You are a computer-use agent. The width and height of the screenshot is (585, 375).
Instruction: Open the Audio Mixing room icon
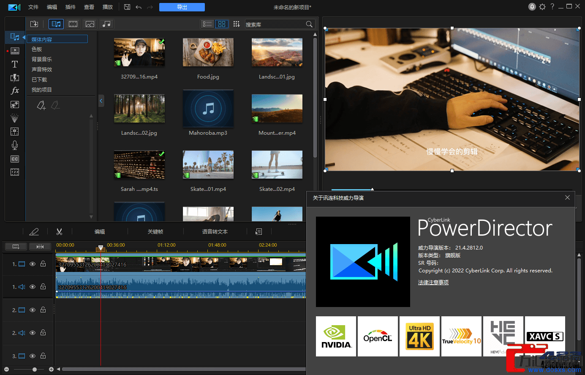click(x=15, y=131)
